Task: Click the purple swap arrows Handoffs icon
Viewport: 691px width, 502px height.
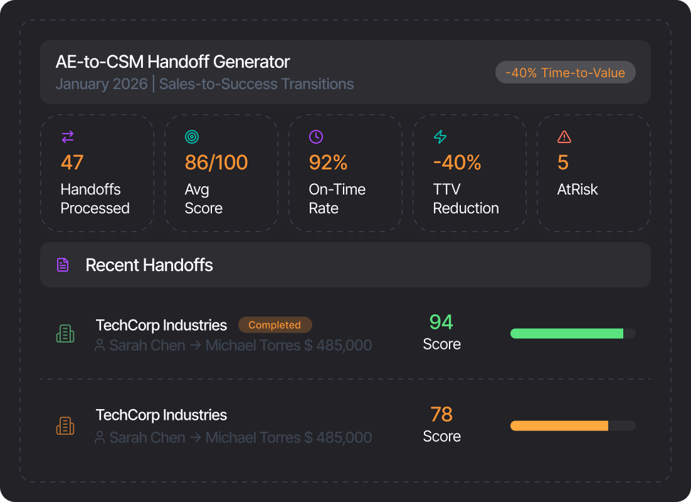Action: click(68, 137)
